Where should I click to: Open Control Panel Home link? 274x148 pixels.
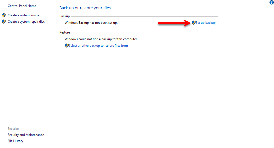pos(22,6)
